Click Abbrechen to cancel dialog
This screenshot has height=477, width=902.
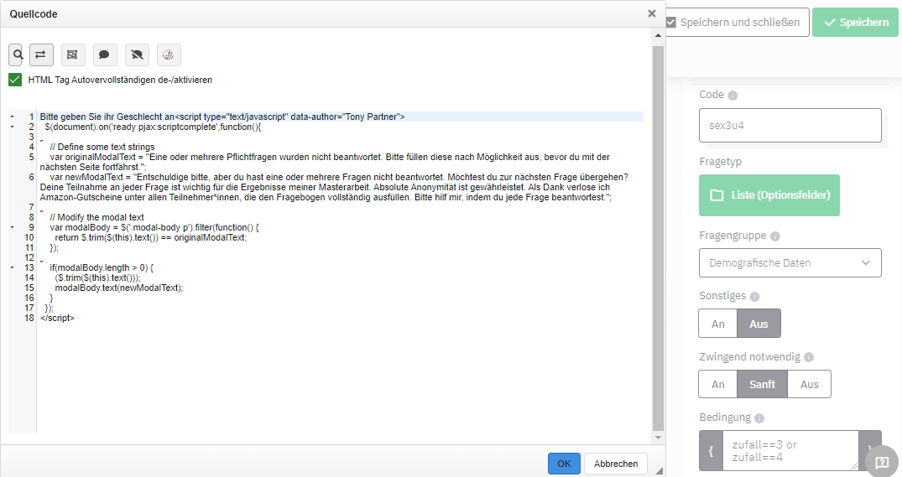point(616,464)
